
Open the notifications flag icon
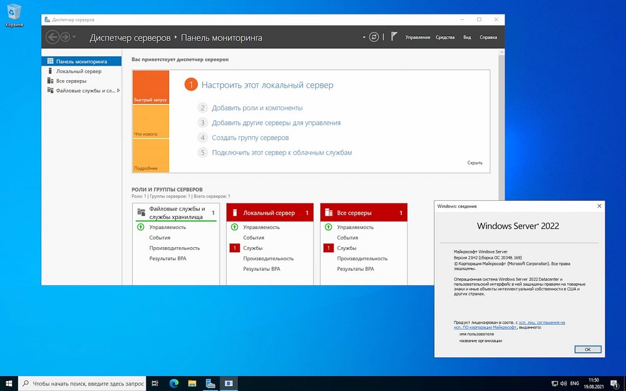click(394, 37)
